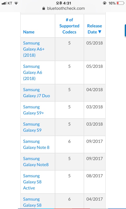Image resolution: width=126 pixels, height=209 pixels.
Task: Sort by # of Supported Codecs header
Action: tap(69, 26)
